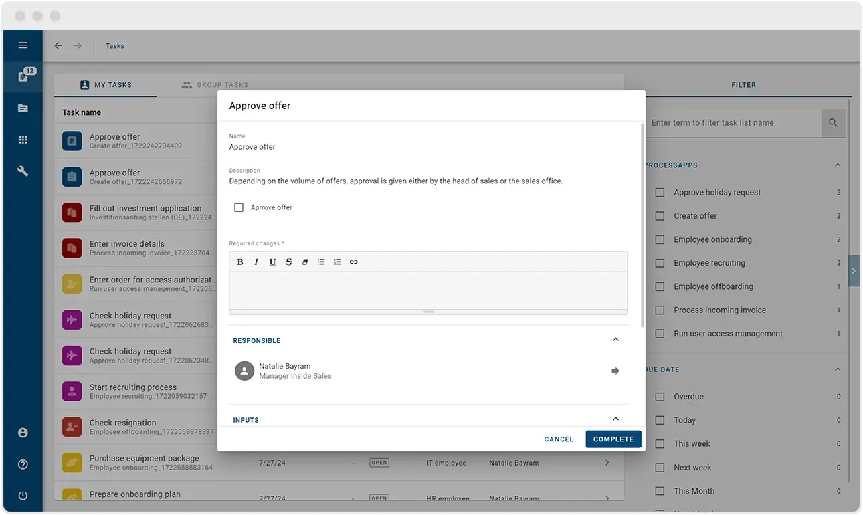Open tasks icon with 12 badge
863x515 pixels.
pos(24,76)
